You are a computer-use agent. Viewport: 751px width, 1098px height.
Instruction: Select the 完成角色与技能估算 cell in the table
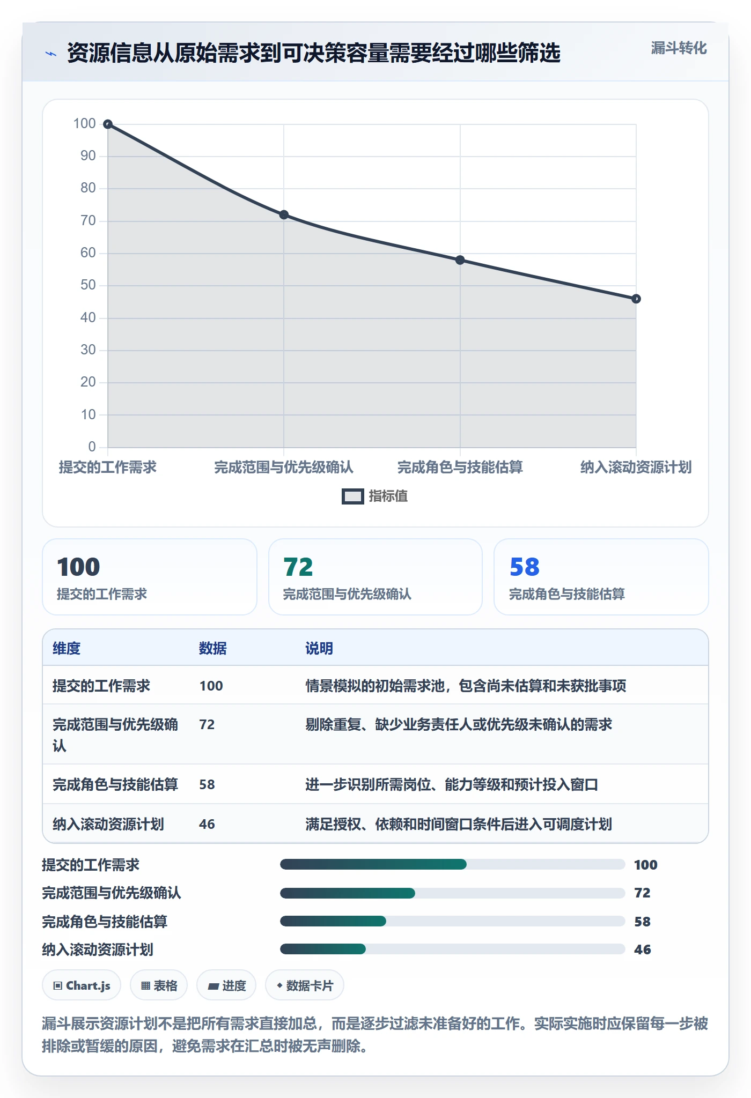115,784
